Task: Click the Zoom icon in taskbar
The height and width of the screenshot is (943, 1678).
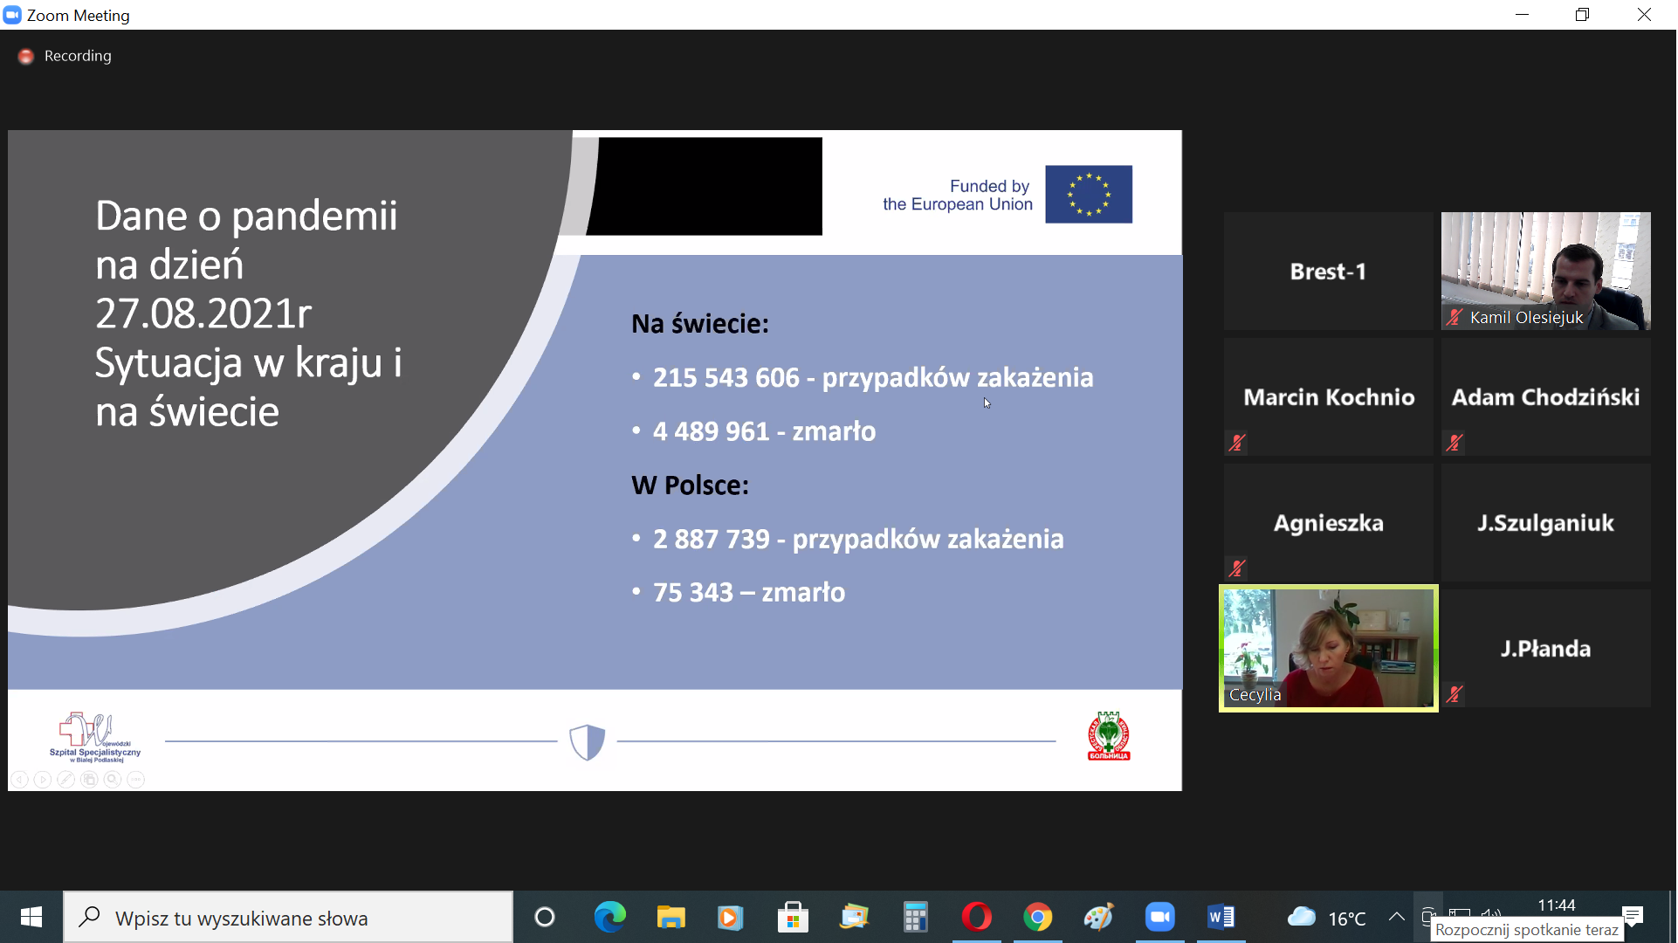Action: pyautogui.click(x=1159, y=917)
